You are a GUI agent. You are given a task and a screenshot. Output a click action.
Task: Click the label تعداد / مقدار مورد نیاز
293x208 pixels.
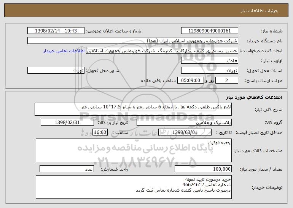tap(261, 169)
